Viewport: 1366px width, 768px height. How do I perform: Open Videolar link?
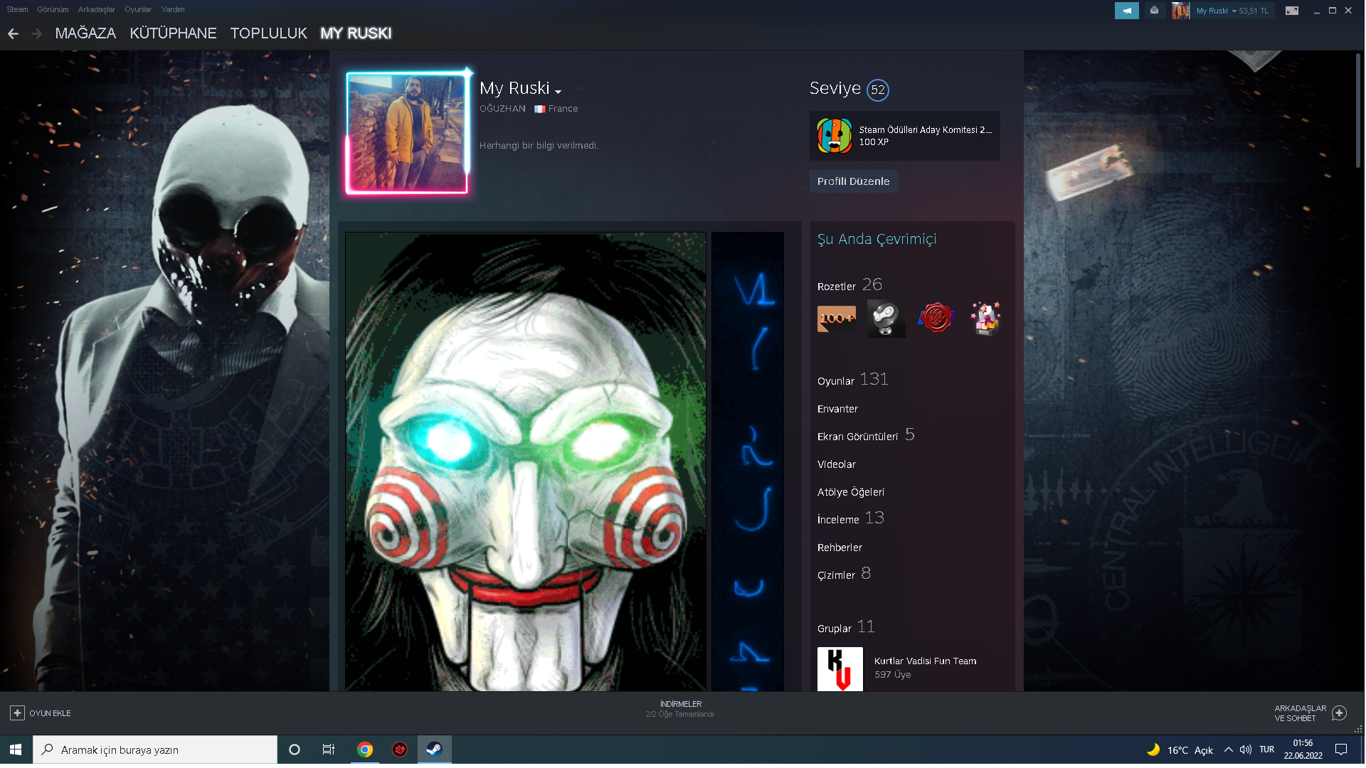tap(836, 464)
